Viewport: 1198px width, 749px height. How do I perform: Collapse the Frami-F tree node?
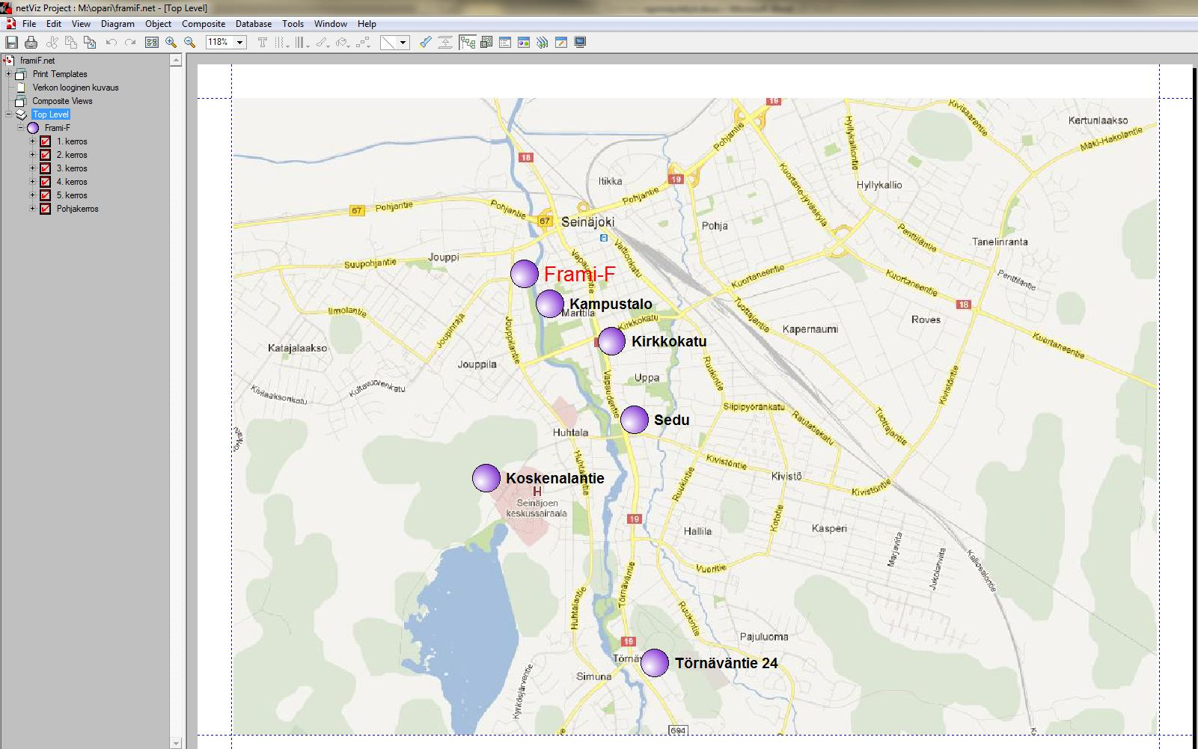pos(21,128)
